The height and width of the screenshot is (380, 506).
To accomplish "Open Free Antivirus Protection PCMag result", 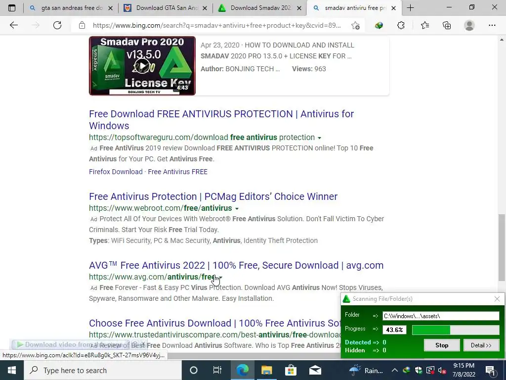I will (213, 196).
